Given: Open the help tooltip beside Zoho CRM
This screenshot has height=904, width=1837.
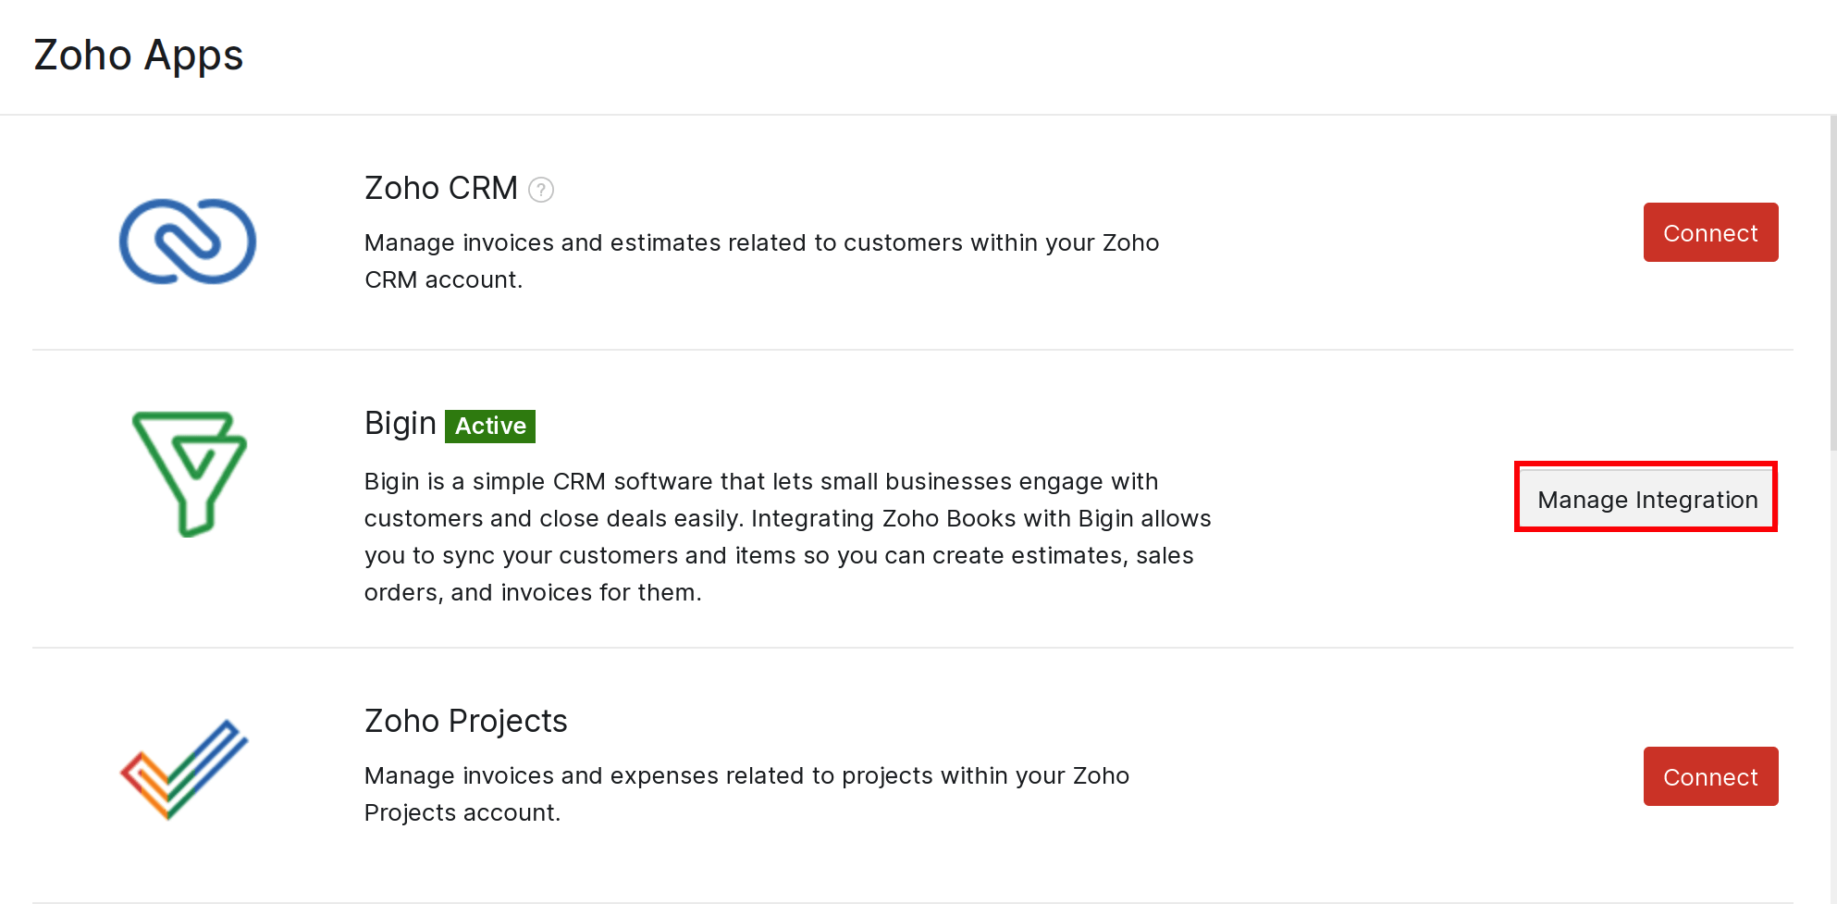Looking at the screenshot, I should point(541,190).
